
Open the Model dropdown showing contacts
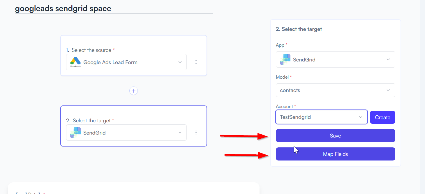[336, 90]
